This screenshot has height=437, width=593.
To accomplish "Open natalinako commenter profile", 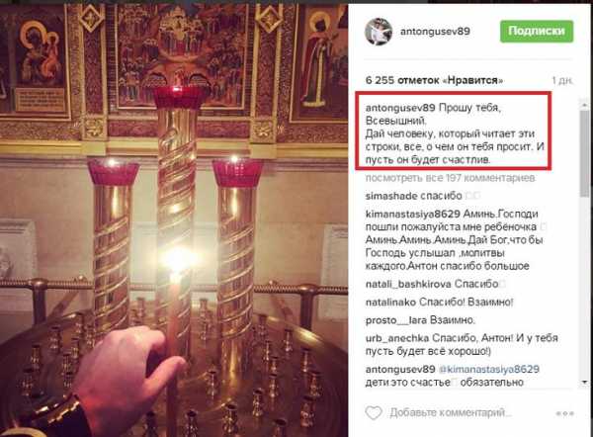I will click(x=390, y=302).
